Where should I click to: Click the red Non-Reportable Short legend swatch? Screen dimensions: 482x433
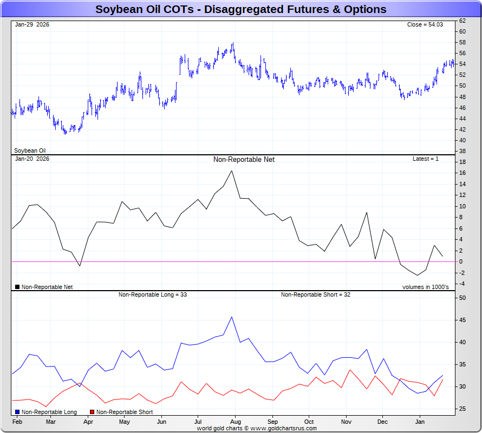pyautogui.click(x=92, y=412)
